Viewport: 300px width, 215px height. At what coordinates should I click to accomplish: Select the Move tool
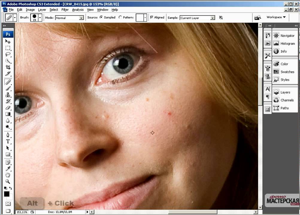point(8,41)
